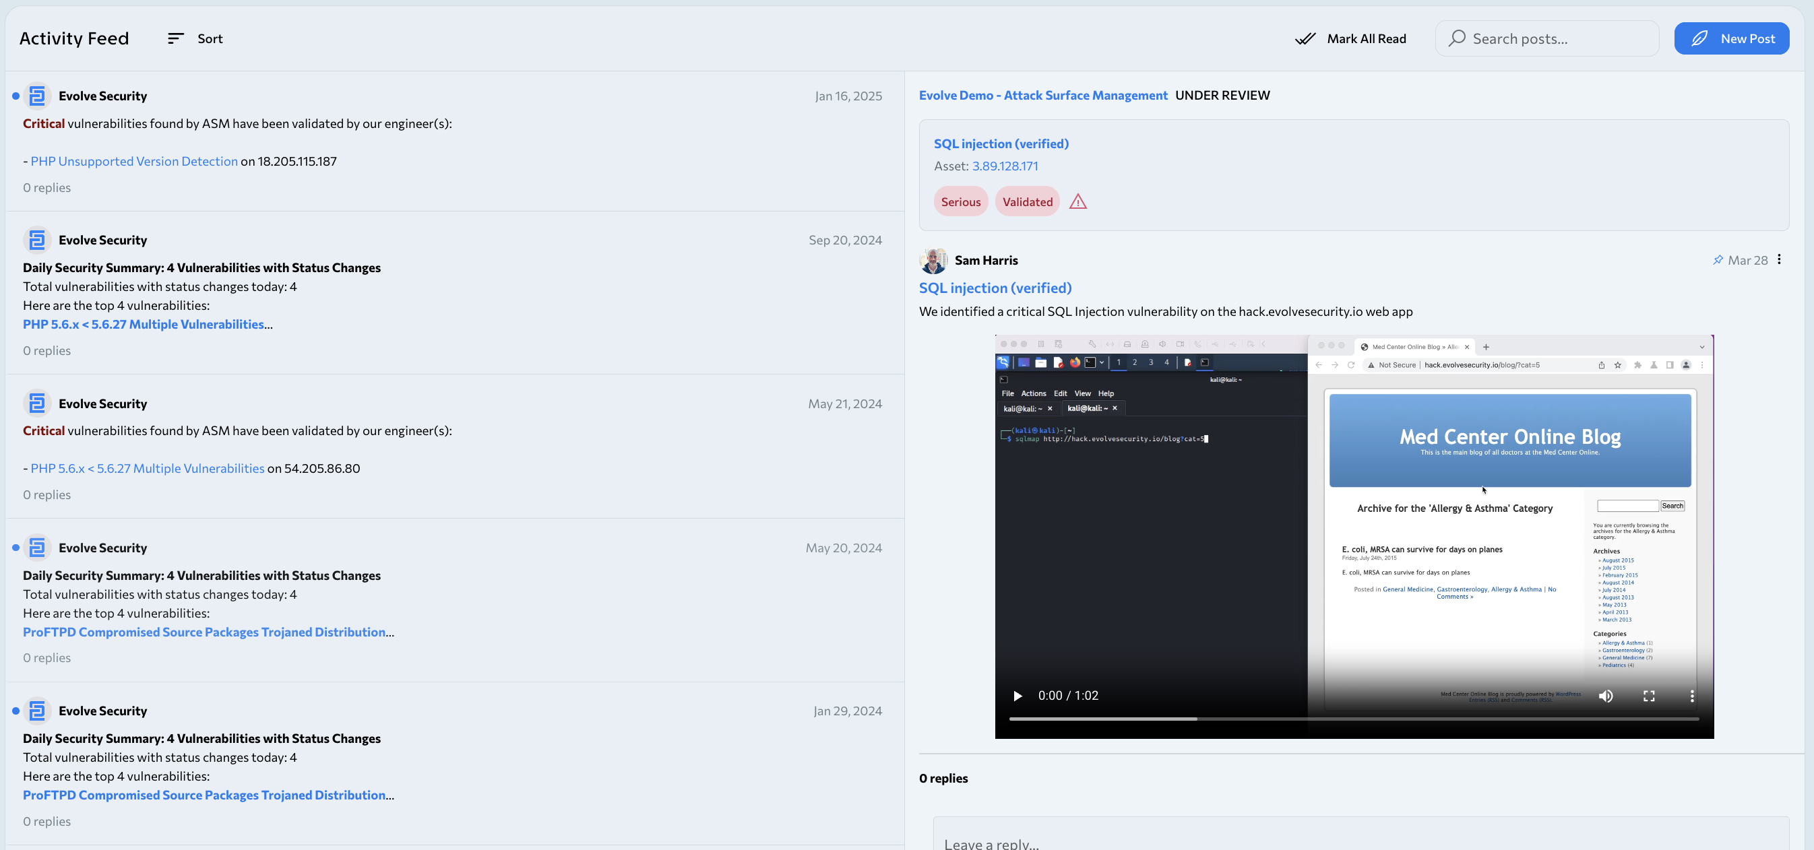Click the warning triangle icon near Validated
Screen dimensions: 1814x850
click(1077, 202)
